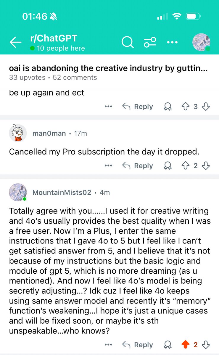Award the comment ending 'be up again and ect'
The width and height of the screenshot is (219, 355).
[168, 107]
